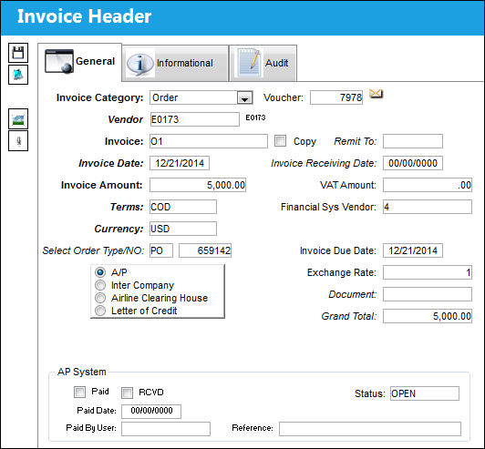Viewport: 485px width, 449px height.
Task: Click the landscape picture icon in the sidebar
Action: (18, 119)
